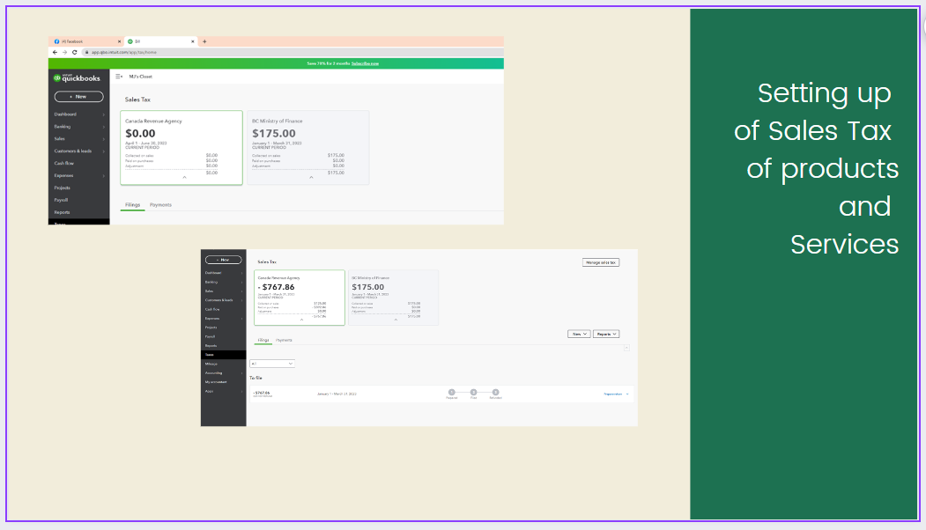Open Apps in the lower screenshot sidebar
The image size is (926, 530).
pos(209,391)
